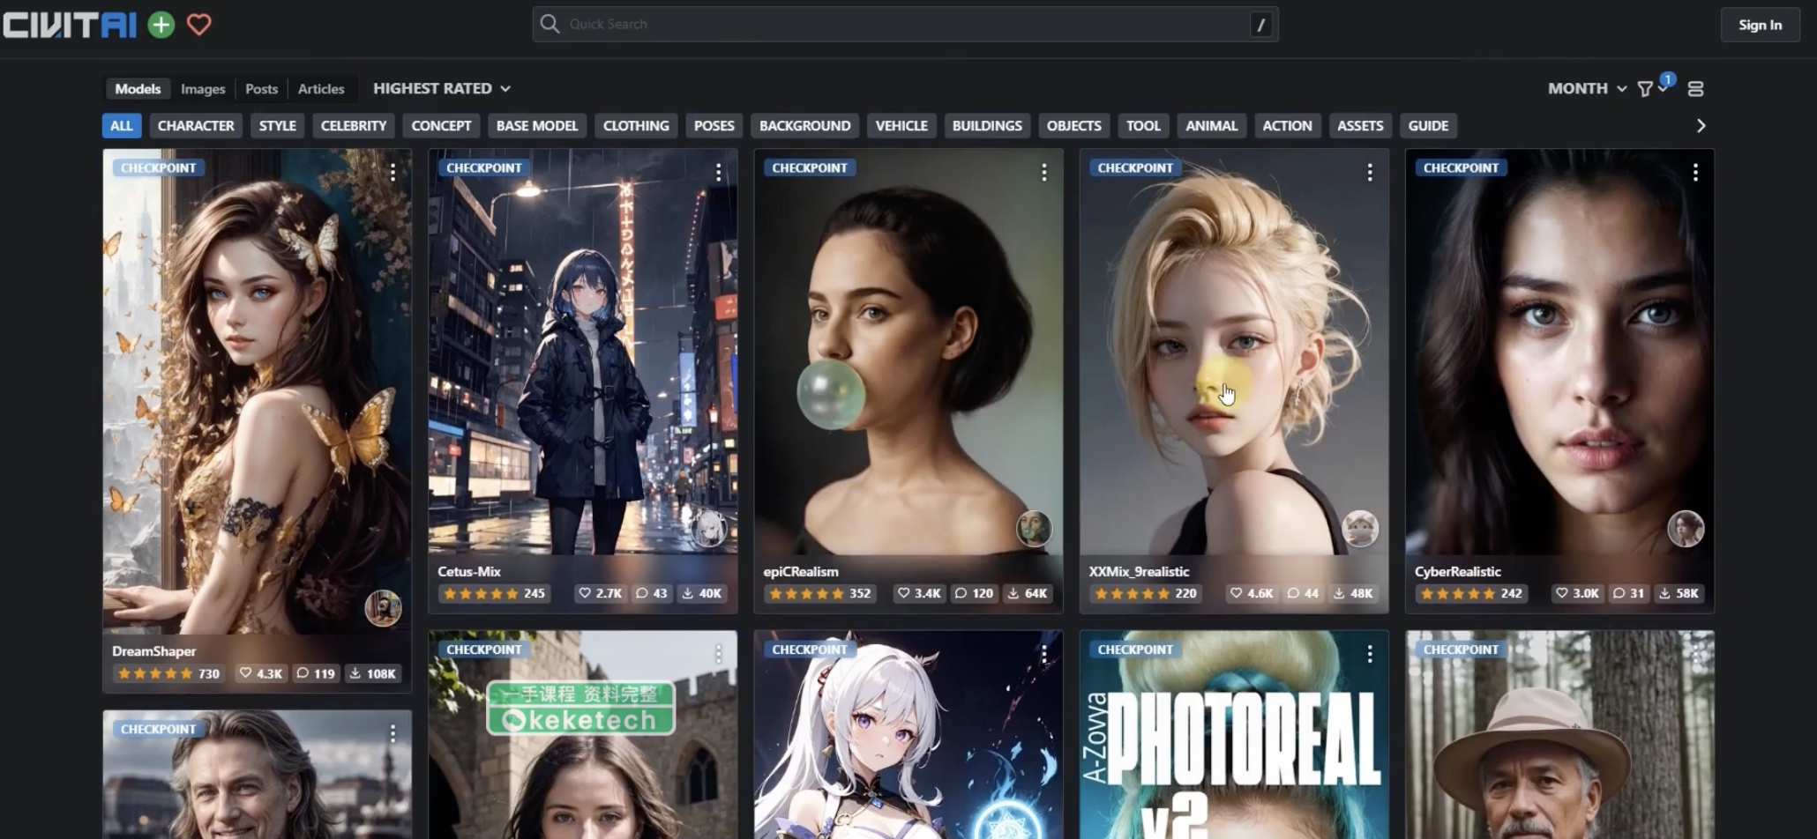Click XXMix_9realistic likes count 4.6K
Image resolution: width=1817 pixels, height=839 pixels.
tap(1252, 594)
